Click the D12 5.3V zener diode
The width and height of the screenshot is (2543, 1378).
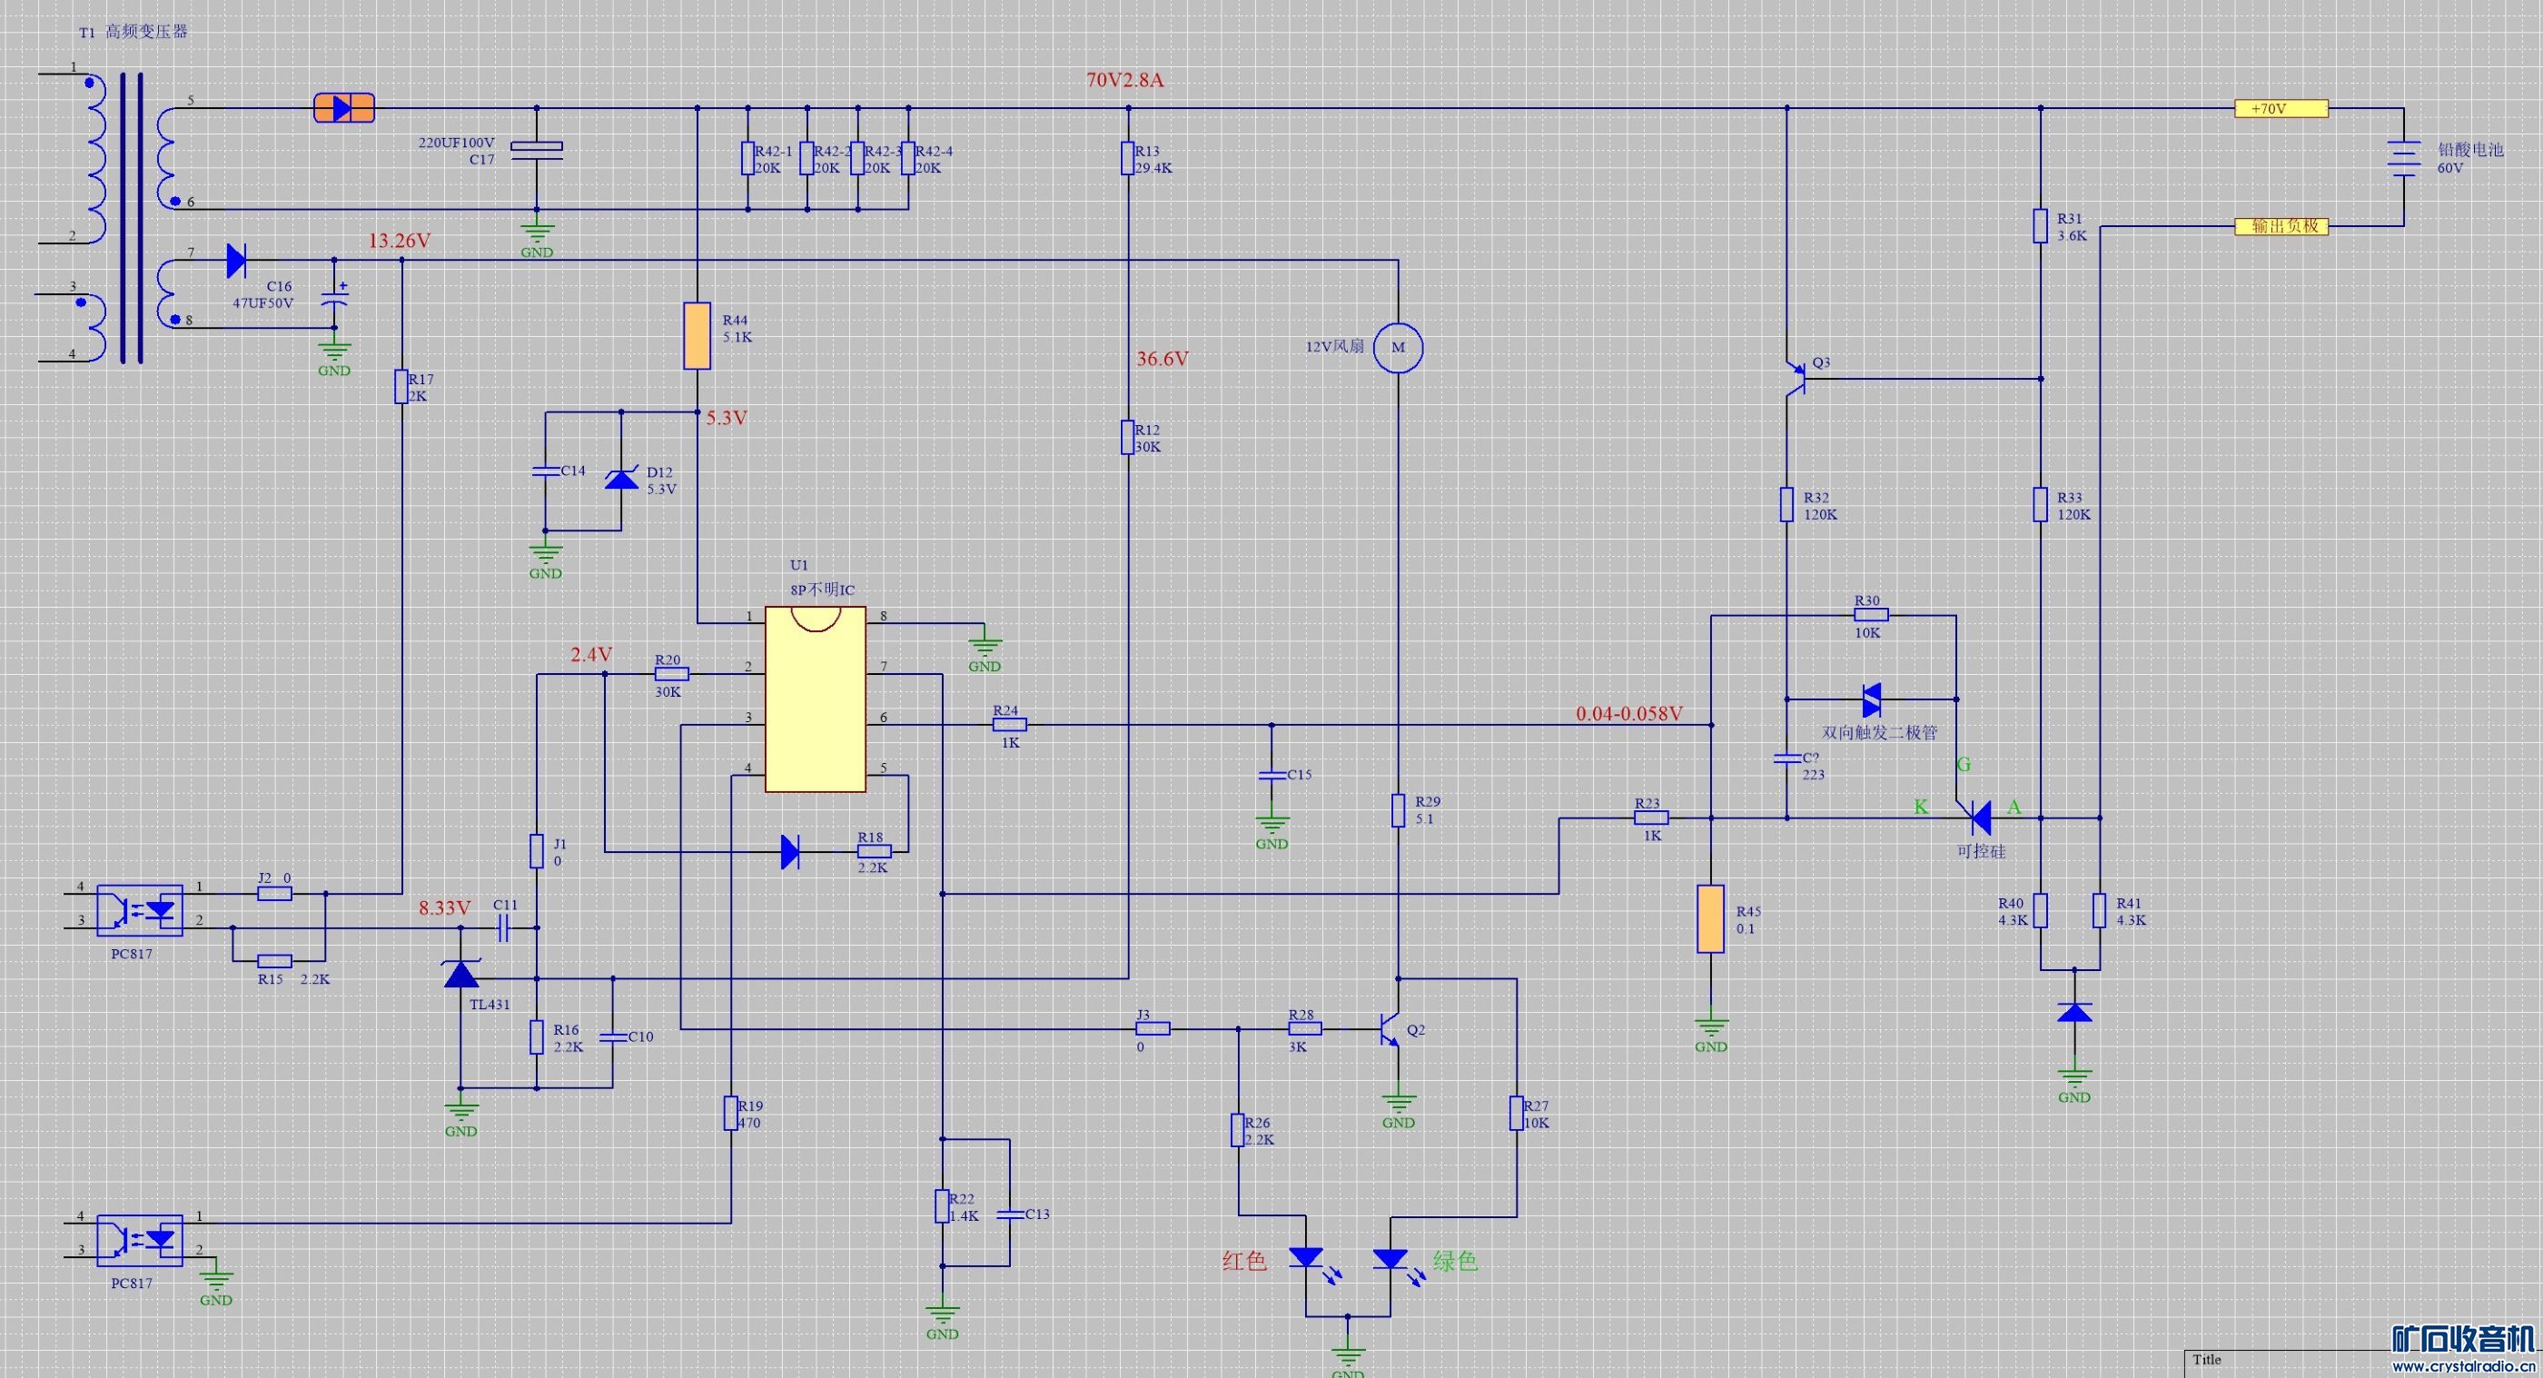[x=621, y=480]
